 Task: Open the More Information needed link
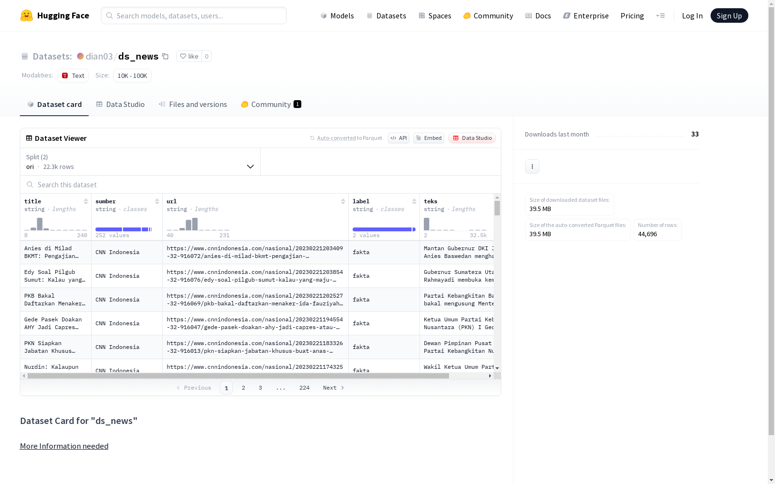click(64, 446)
